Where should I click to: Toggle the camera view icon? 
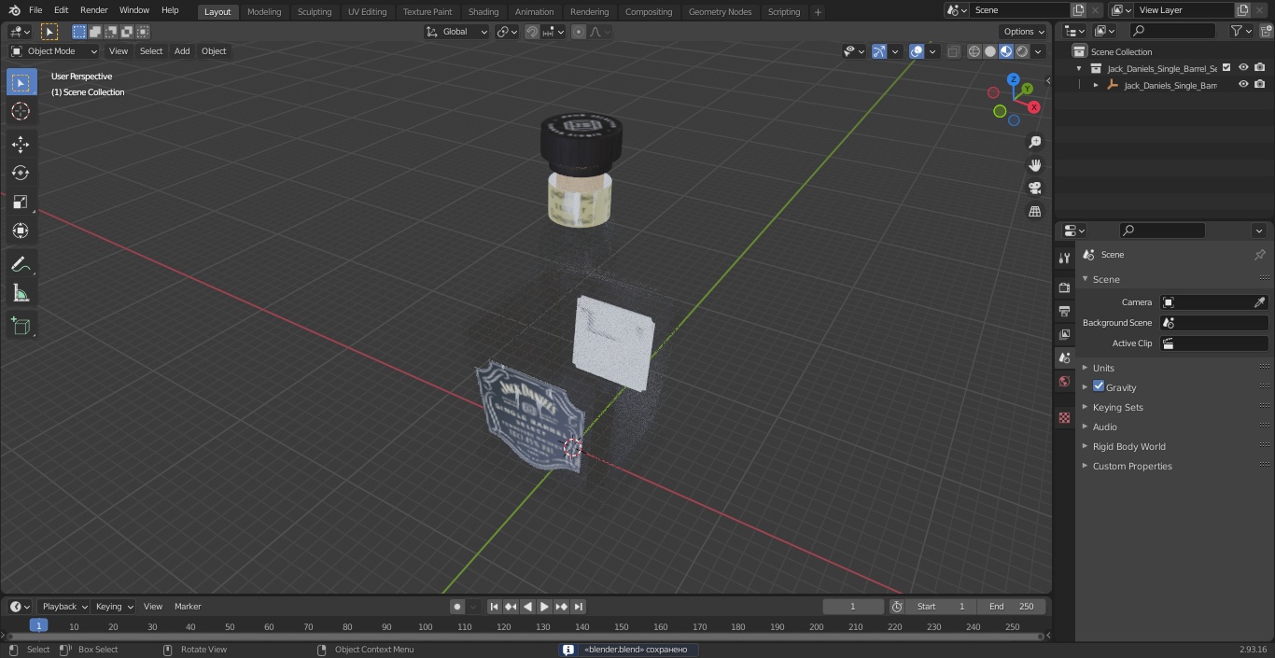pyautogui.click(x=1035, y=189)
